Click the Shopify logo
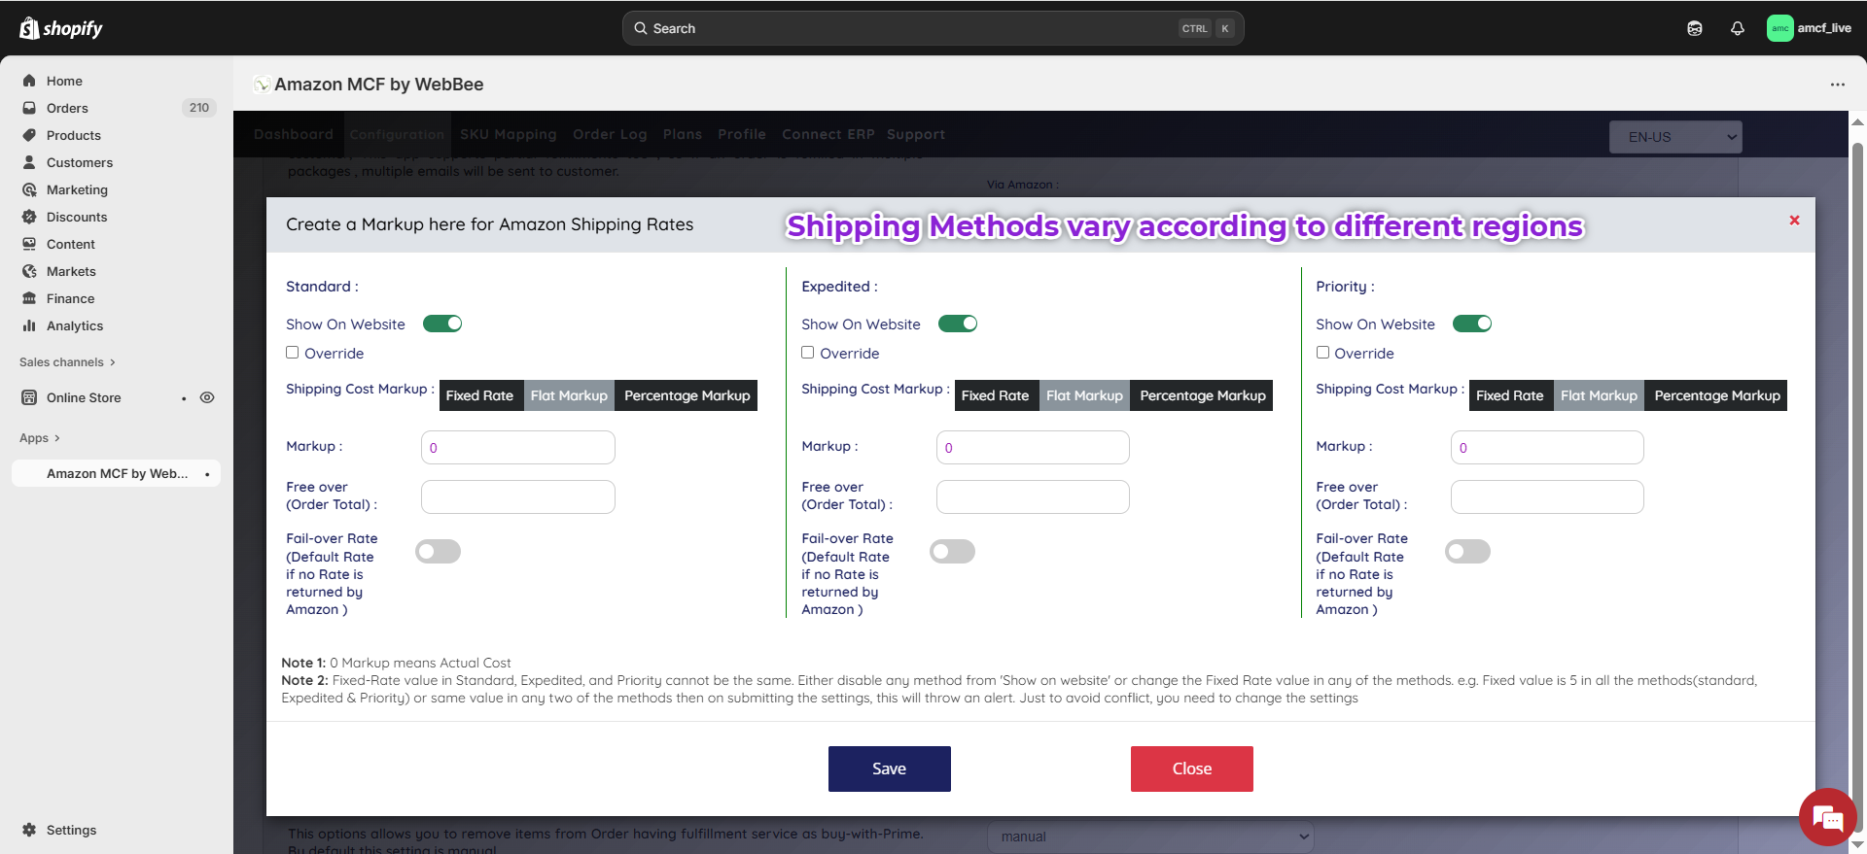This screenshot has height=854, width=1867. click(x=60, y=28)
